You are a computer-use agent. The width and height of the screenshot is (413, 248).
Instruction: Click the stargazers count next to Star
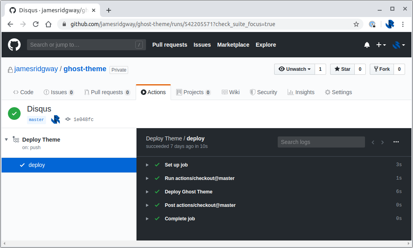pyautogui.click(x=360, y=69)
